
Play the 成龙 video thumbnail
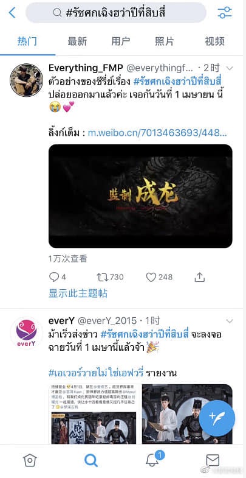pyautogui.click(x=140, y=196)
